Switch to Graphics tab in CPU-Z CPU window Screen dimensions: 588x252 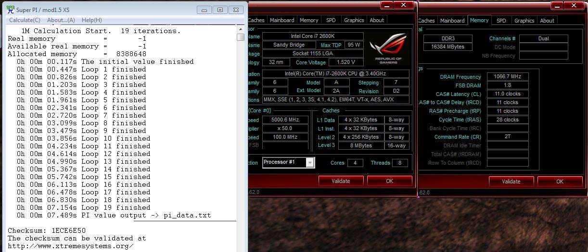(354, 20)
